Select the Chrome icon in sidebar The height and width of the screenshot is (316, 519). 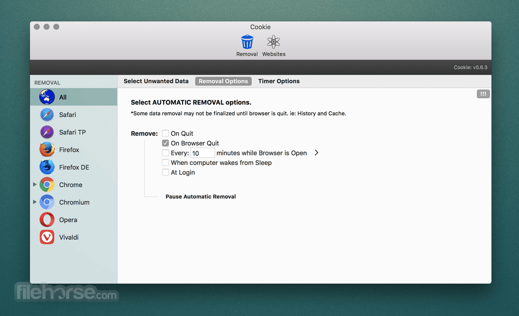click(47, 185)
